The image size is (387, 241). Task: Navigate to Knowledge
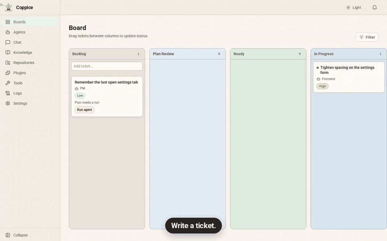tap(30, 52)
